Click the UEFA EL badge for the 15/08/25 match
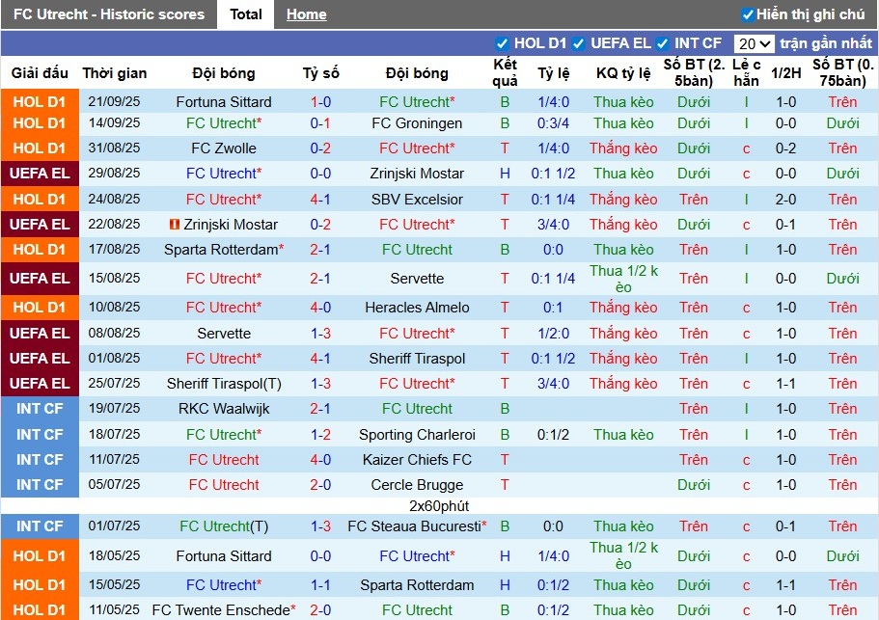 pyautogui.click(x=40, y=279)
